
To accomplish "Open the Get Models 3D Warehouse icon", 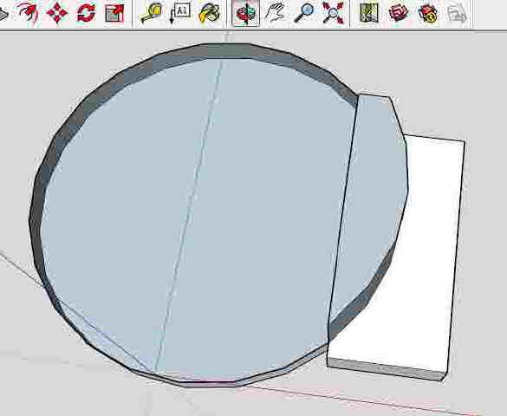I will tap(399, 13).
